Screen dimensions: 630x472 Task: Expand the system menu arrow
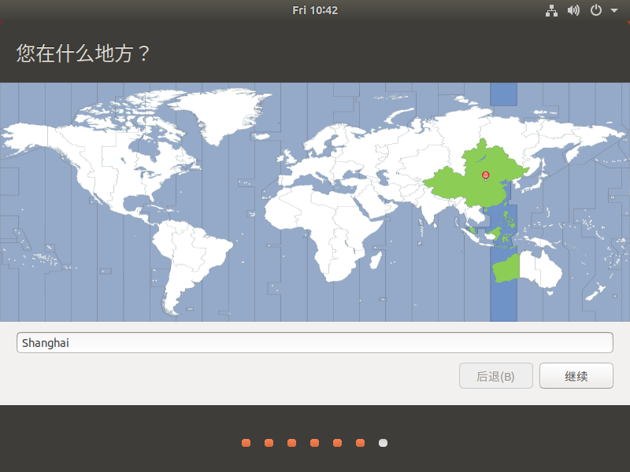coord(614,10)
